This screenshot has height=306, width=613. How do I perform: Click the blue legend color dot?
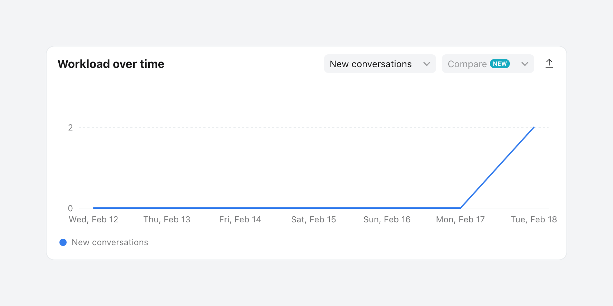tap(63, 242)
